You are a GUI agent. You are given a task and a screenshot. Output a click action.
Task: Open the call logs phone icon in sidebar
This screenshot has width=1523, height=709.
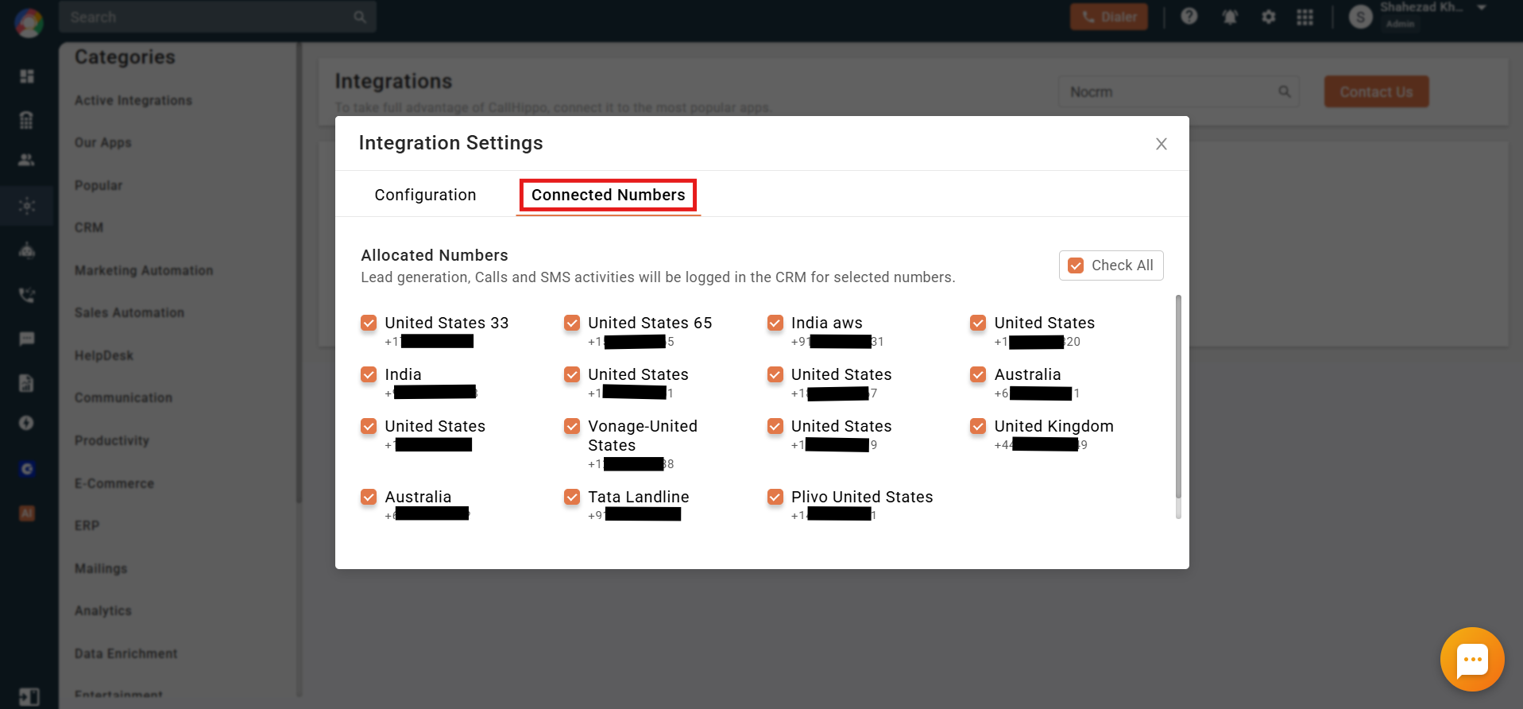[x=27, y=295]
